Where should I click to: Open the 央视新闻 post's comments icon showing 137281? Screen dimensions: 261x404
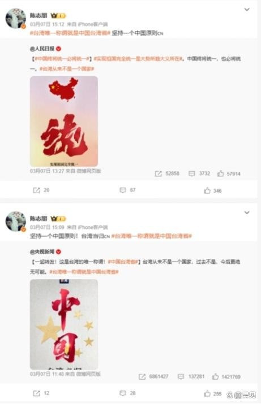coord(181,377)
